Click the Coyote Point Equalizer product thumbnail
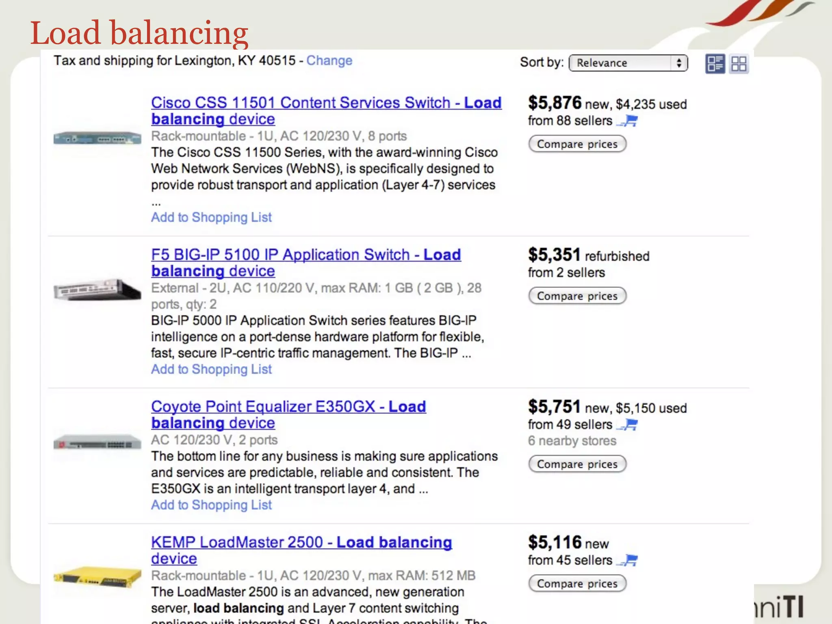832x624 pixels. click(97, 442)
